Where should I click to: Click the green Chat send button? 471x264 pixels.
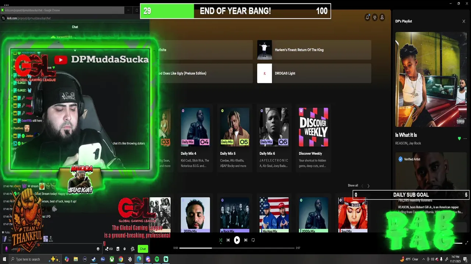[x=143, y=249]
